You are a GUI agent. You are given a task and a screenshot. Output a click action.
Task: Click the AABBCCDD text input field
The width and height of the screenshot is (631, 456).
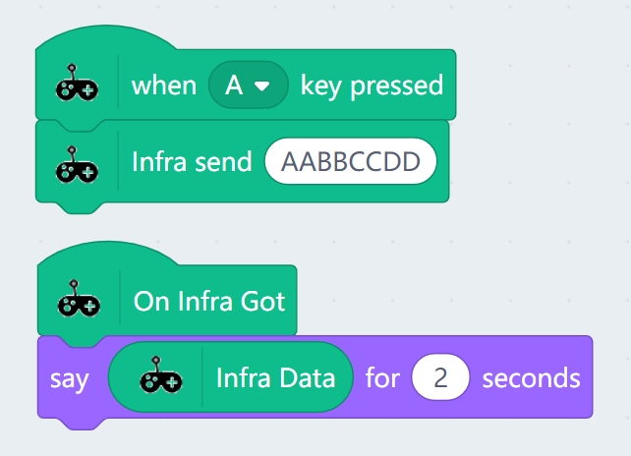(350, 162)
